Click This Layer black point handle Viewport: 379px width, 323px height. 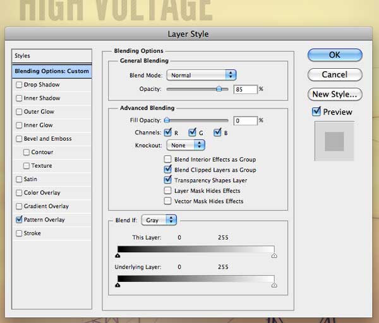tap(117, 255)
